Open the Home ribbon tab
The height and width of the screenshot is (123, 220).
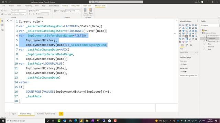(x=11, y=6)
